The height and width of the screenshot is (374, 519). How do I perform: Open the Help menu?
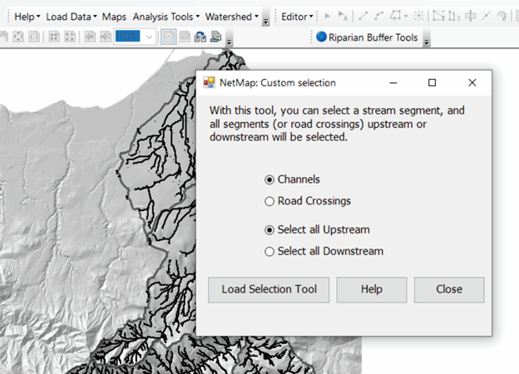(27, 17)
